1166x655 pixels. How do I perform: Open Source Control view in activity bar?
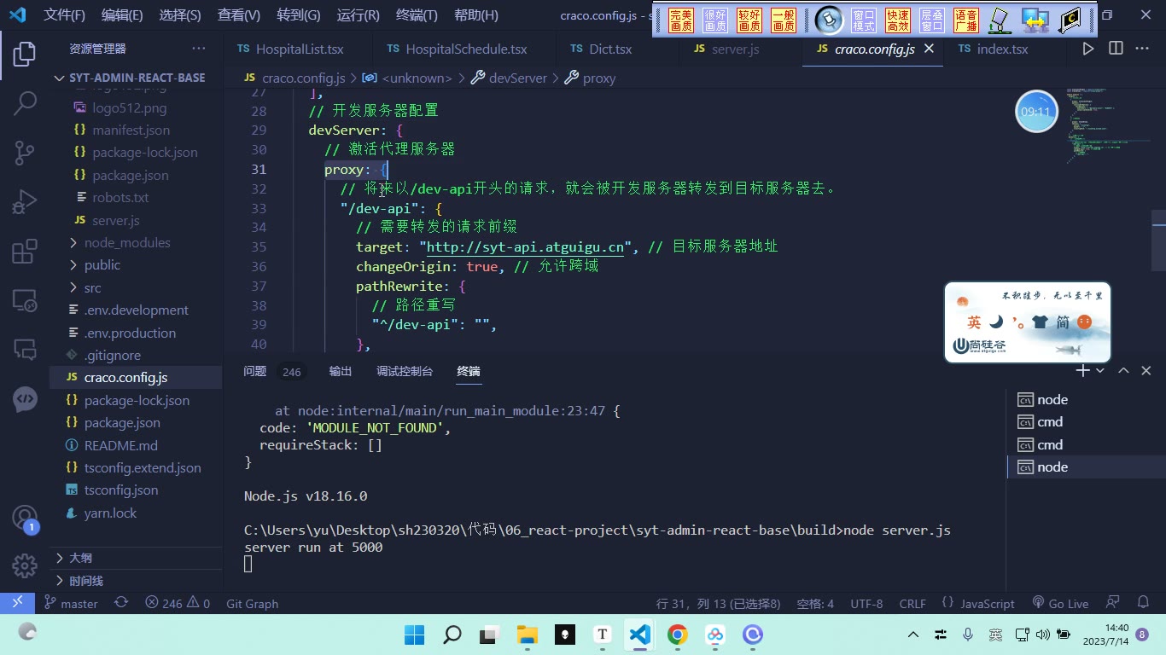pyautogui.click(x=25, y=153)
